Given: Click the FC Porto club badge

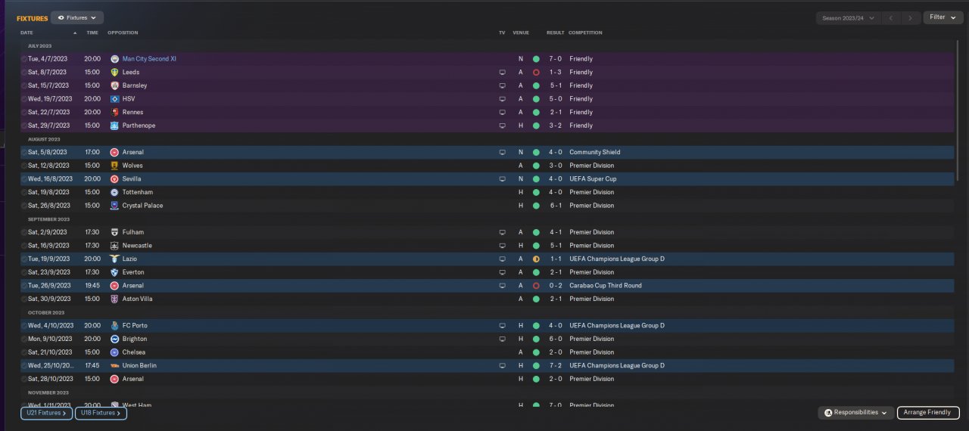Looking at the screenshot, I should [114, 326].
